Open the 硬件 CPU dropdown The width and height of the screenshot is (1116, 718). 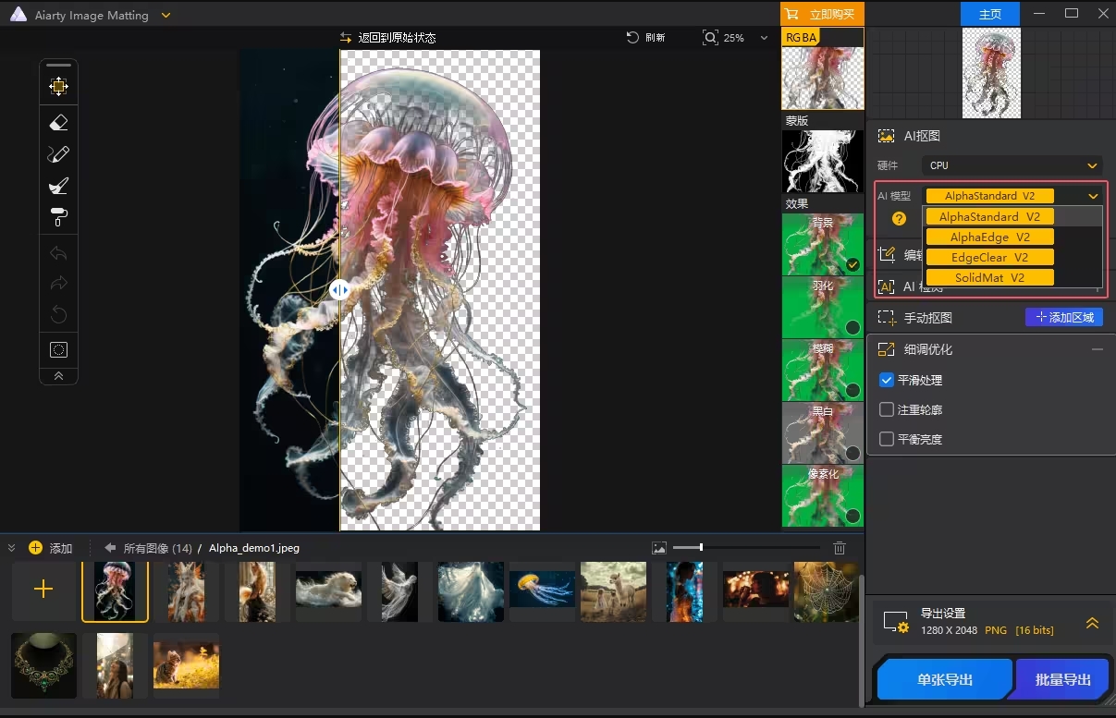[x=1012, y=165]
